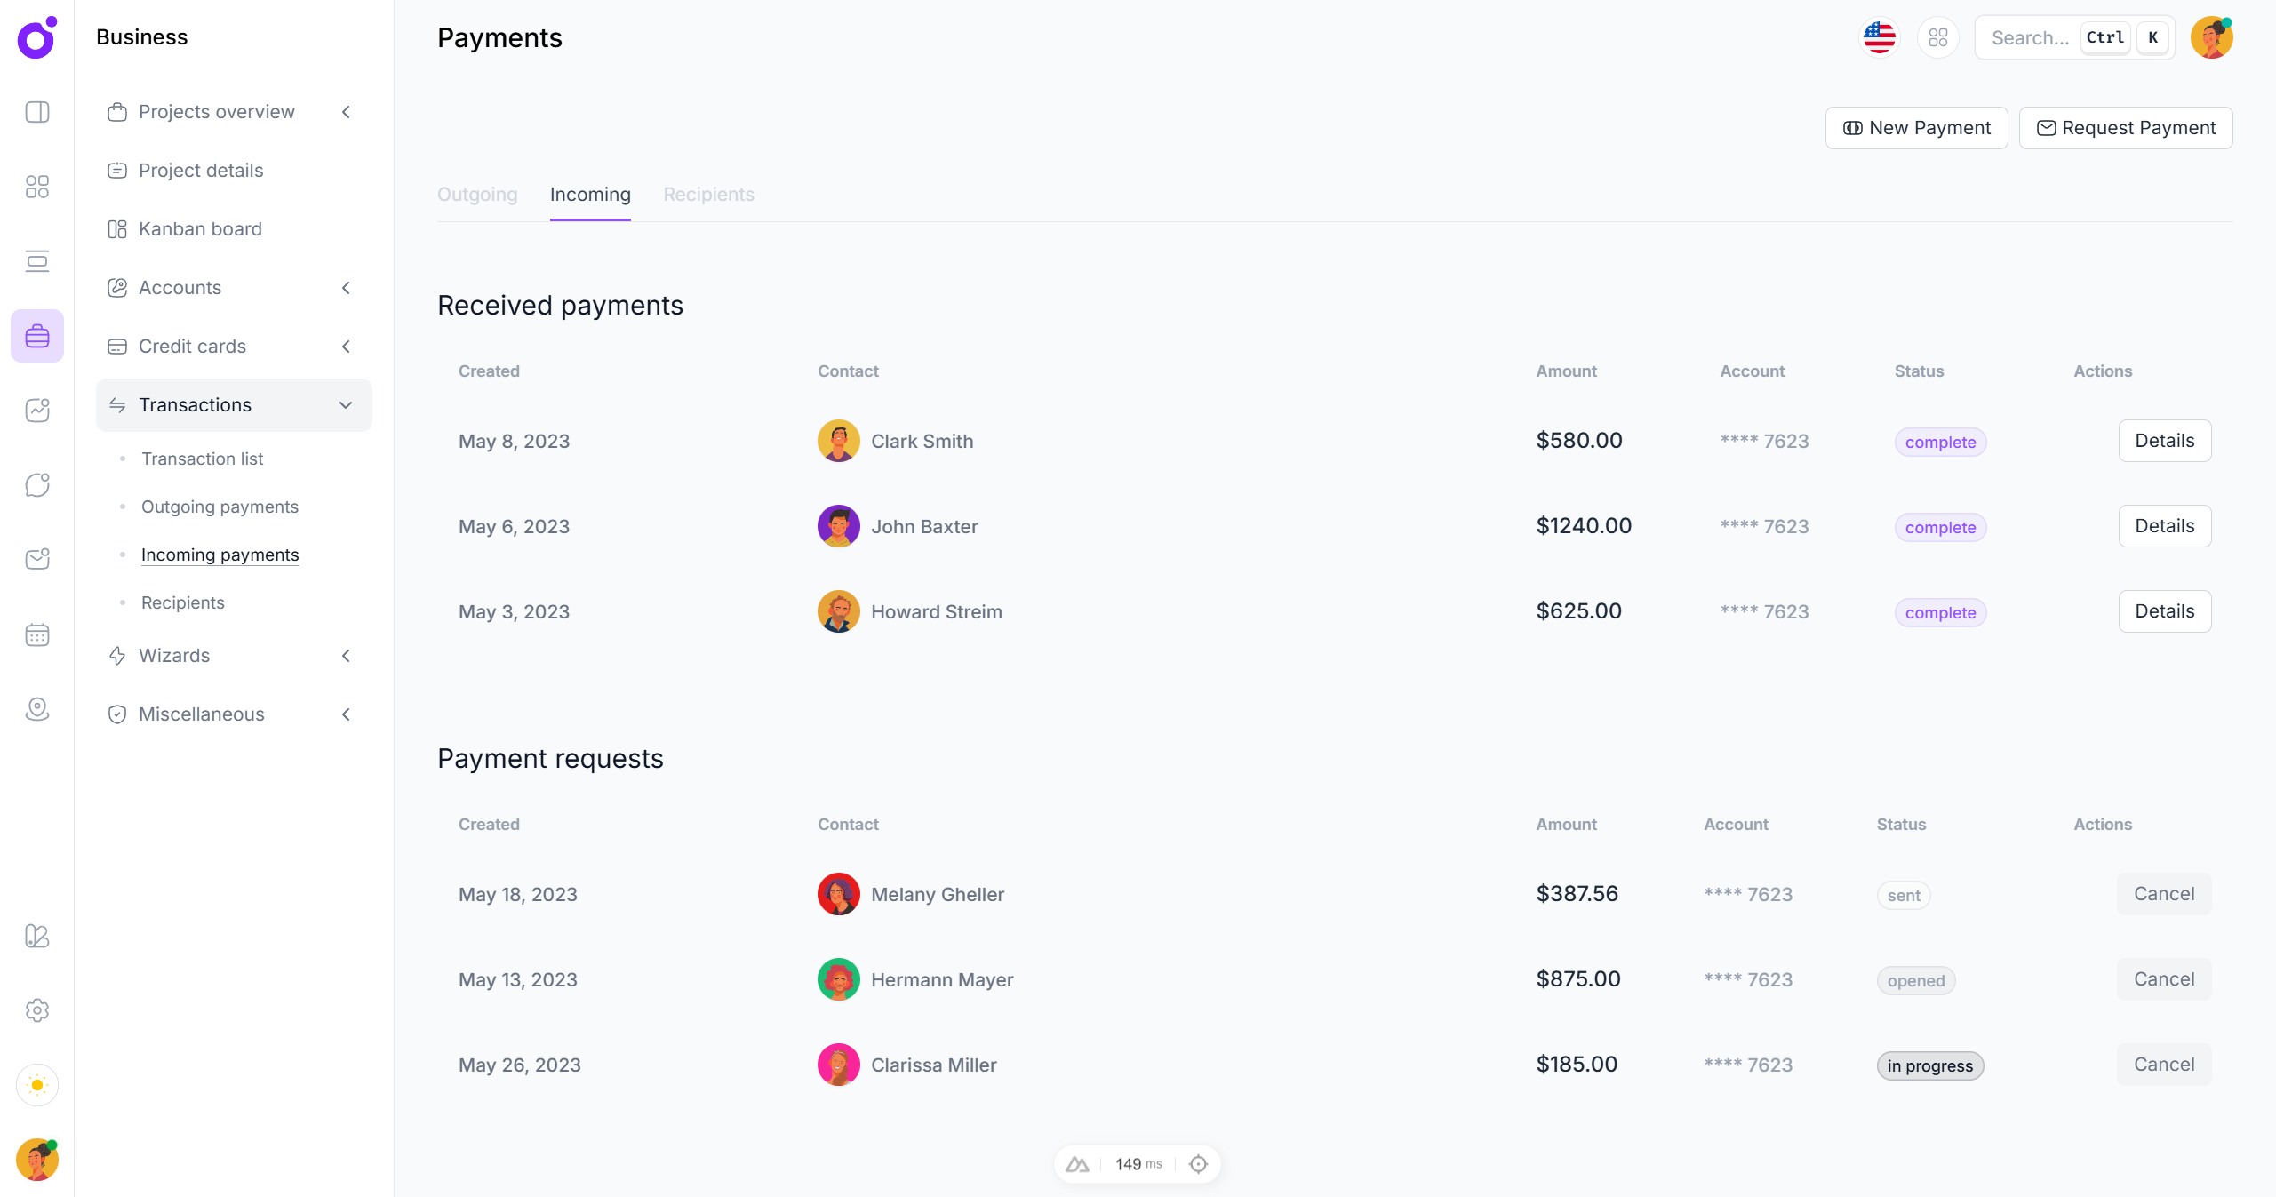Toggle light theme with the sun icon
Screen dimensions: 2276x1197
click(37, 1085)
